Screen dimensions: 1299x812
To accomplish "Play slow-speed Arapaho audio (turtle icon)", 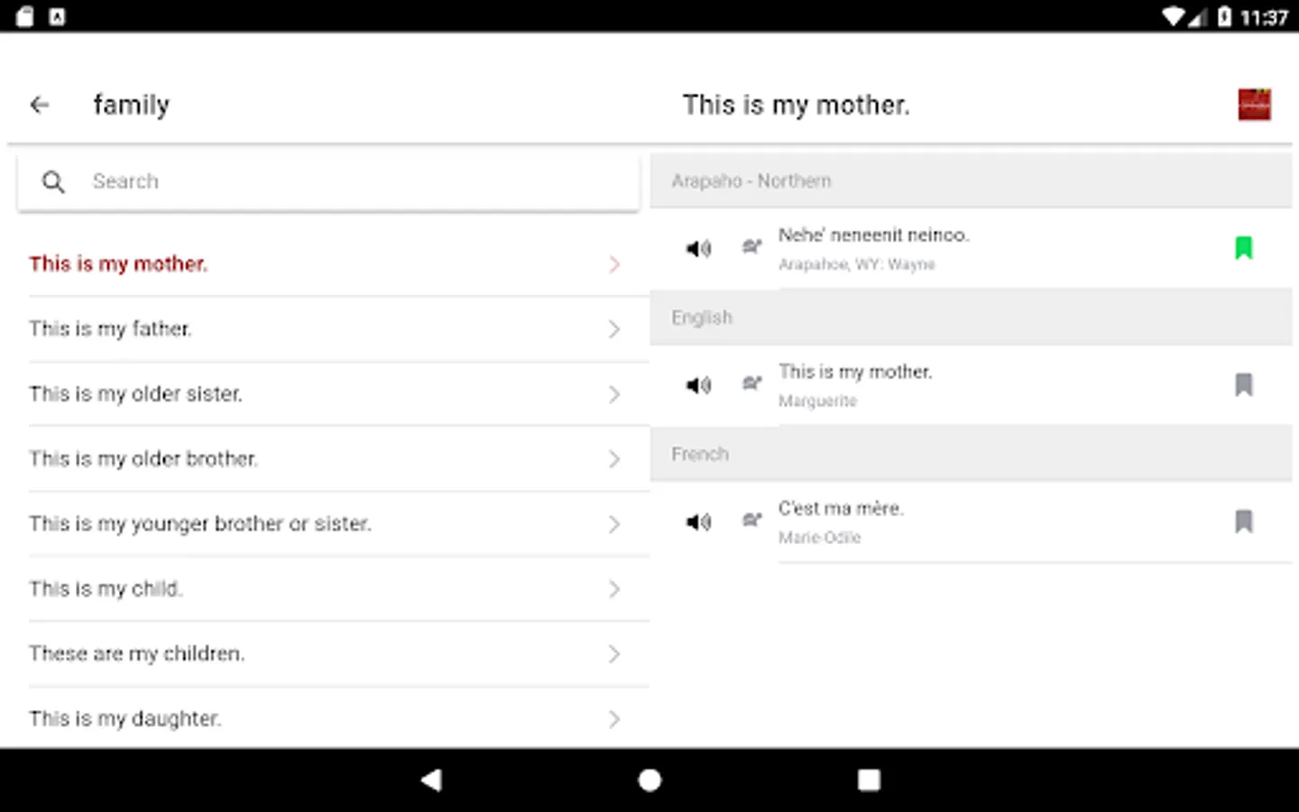I will pos(751,246).
